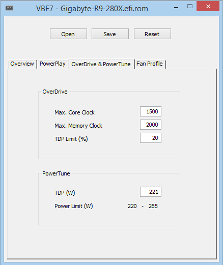Image resolution: width=223 pixels, height=265 pixels.
Task: Click the PowerTune group heading
Action: tap(56, 173)
